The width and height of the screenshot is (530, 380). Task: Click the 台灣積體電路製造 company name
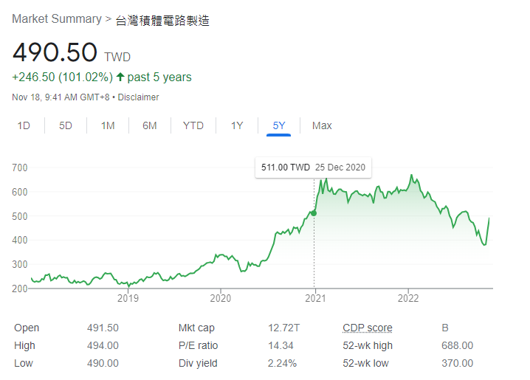[162, 20]
